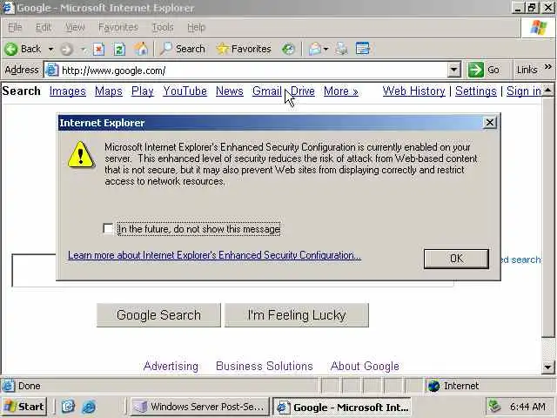Screen dimensions: 557x418
Task: Click the Google search text box
Action: (x=34, y=271)
